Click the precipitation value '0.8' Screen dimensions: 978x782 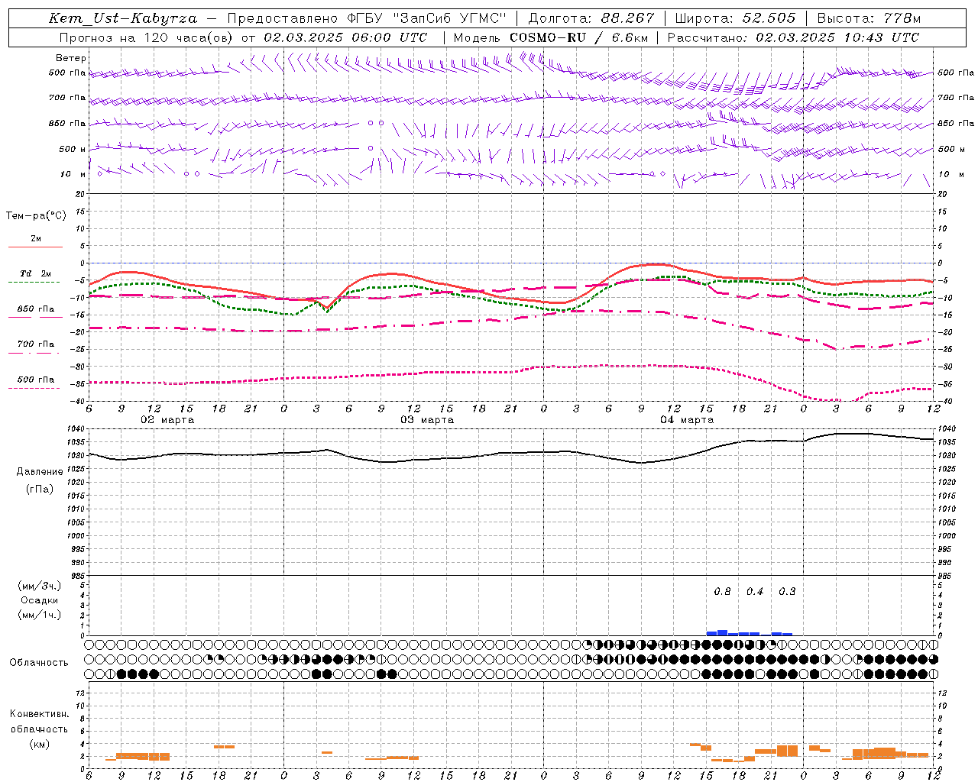pos(722,592)
